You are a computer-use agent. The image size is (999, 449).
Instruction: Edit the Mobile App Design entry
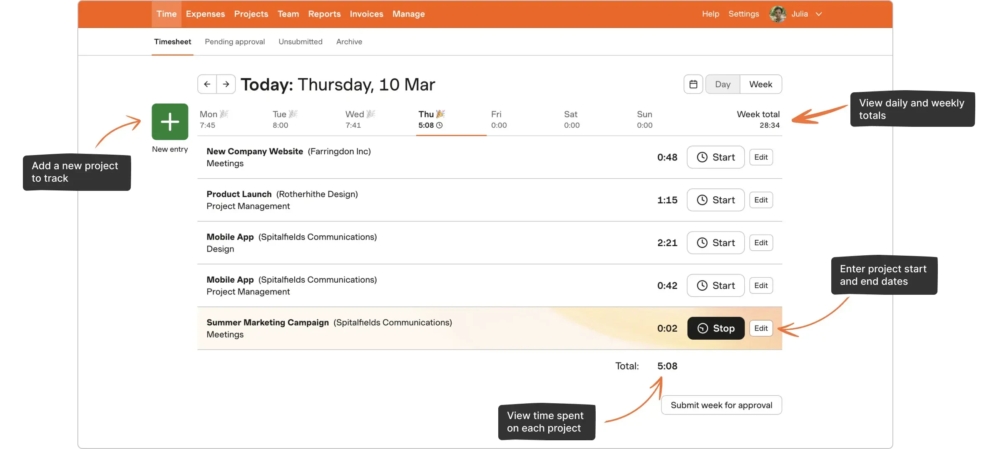(x=761, y=243)
